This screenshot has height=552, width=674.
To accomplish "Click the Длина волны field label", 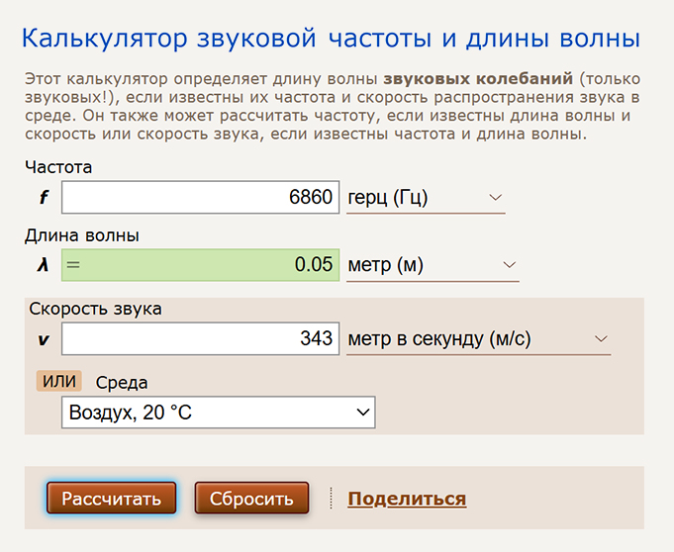I will [81, 235].
